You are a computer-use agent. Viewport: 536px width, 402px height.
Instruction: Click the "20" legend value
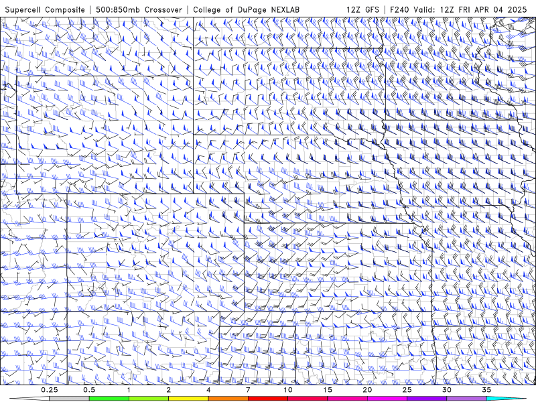[367, 390]
